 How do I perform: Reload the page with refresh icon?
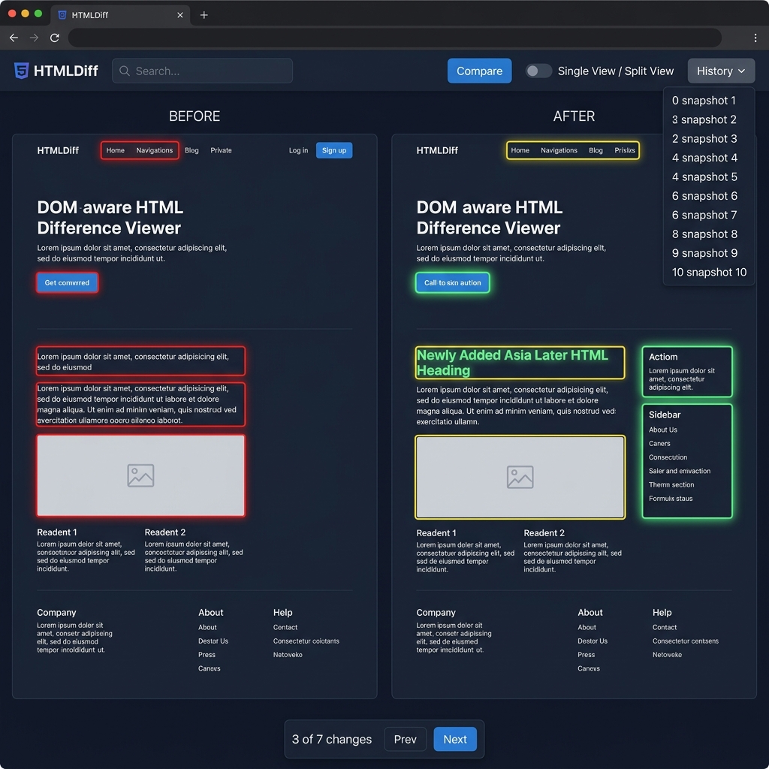[x=54, y=38]
